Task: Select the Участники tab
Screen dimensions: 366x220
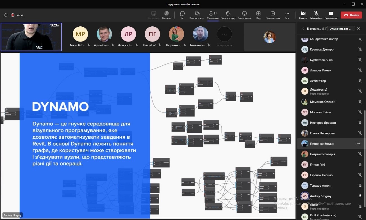Action: click(213, 15)
